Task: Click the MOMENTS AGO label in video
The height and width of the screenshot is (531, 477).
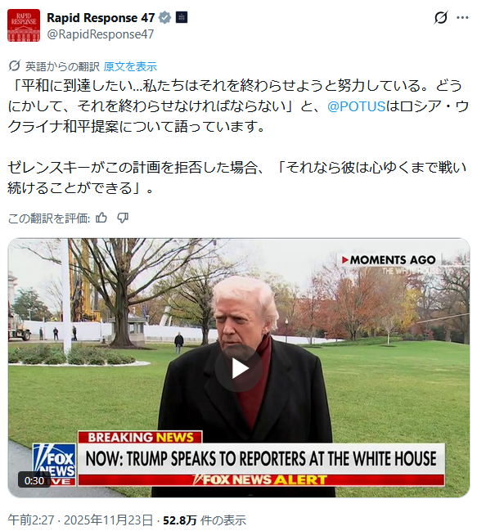Action: 389,259
